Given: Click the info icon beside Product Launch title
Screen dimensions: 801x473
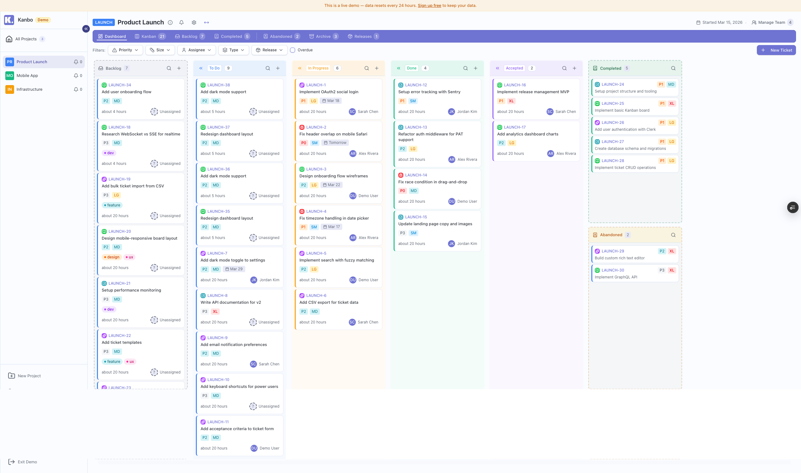Looking at the screenshot, I should click(170, 22).
